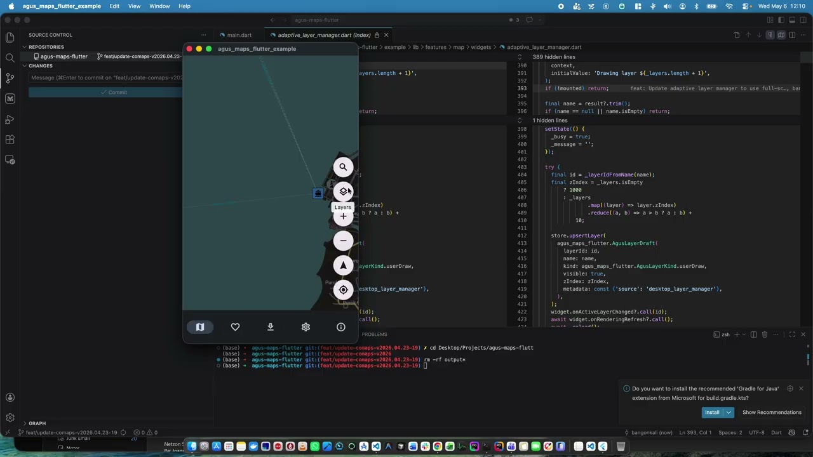
Task: Click Show Recommendations in the notification
Action: tap(772, 413)
